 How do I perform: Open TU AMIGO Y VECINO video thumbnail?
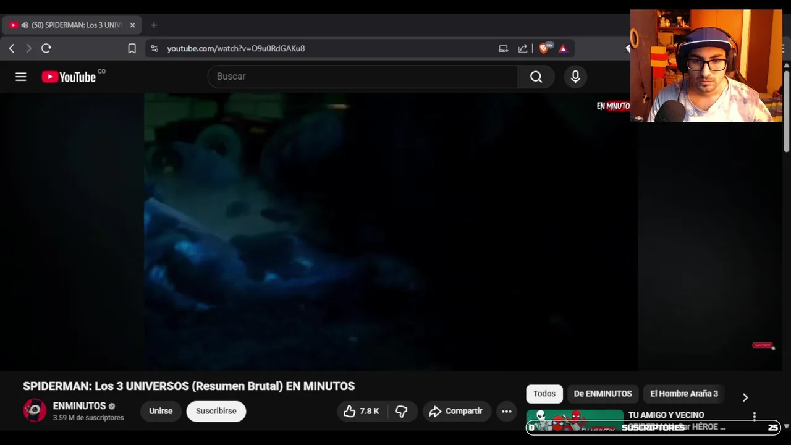pyautogui.click(x=575, y=420)
